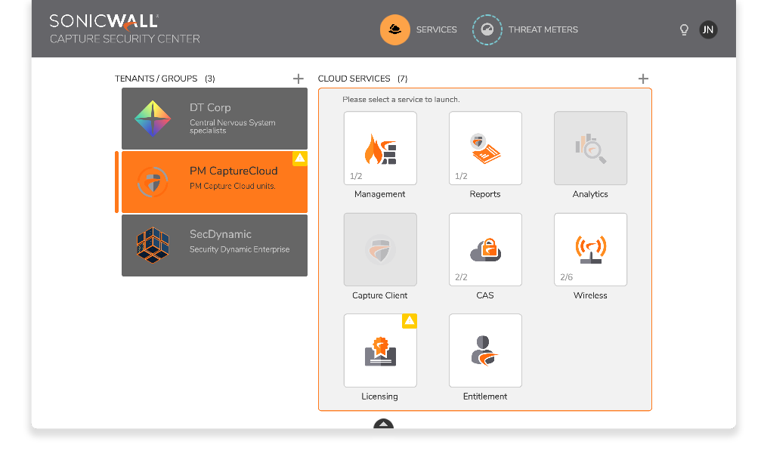Select the PM CaptureCloud tenant

pos(215,182)
